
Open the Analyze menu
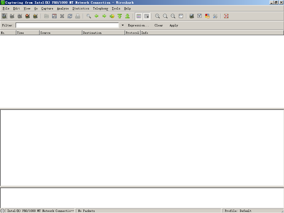click(63, 9)
